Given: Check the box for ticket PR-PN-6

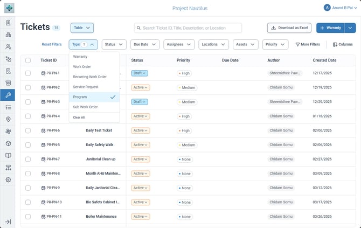Looking at the screenshot, I should coord(28,130).
